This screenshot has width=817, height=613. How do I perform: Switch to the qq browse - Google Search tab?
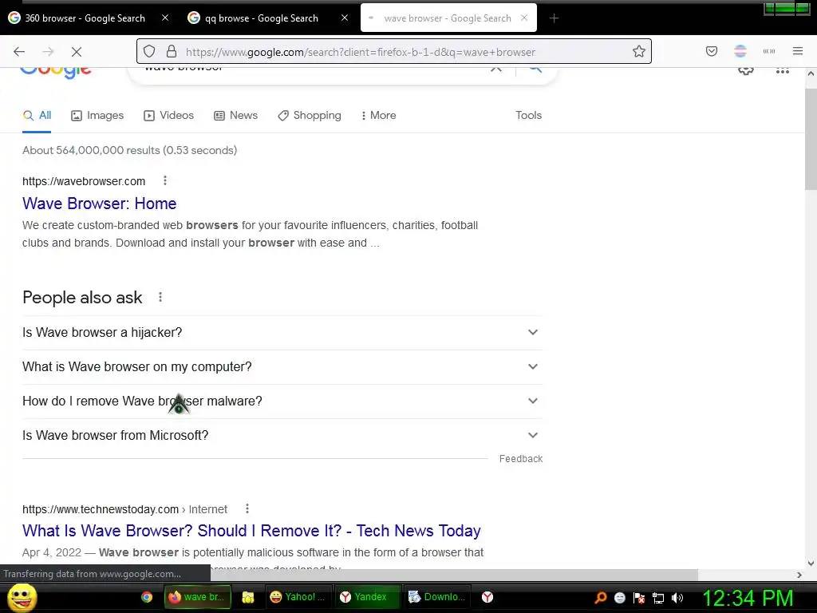coord(268,18)
